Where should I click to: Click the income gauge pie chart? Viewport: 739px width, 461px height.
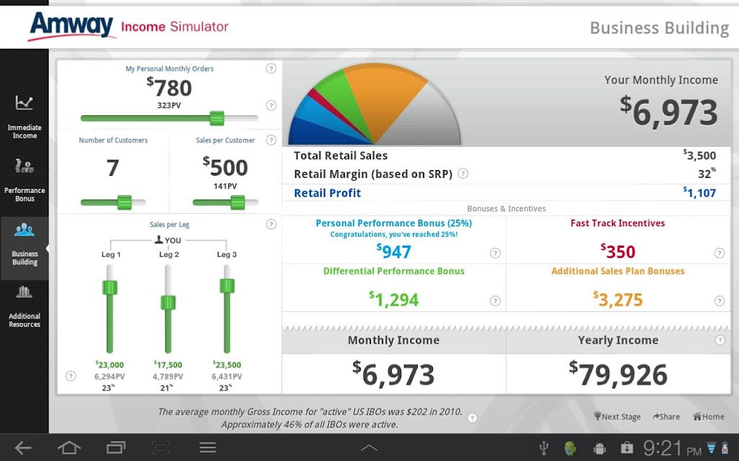pyautogui.click(x=375, y=104)
